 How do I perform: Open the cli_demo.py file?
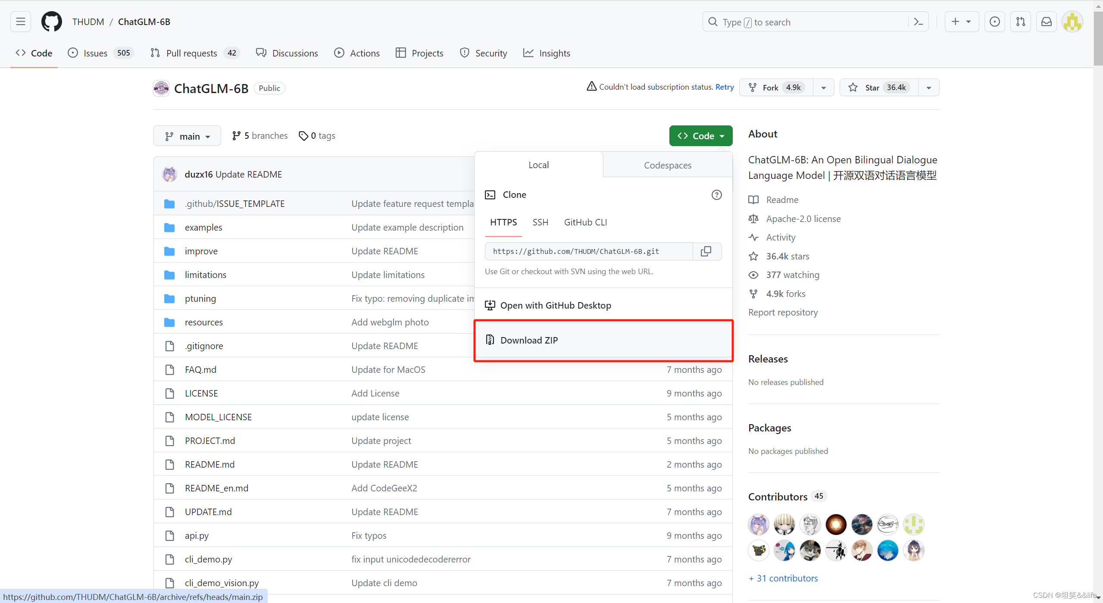pos(208,559)
